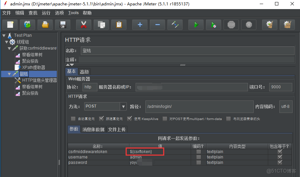Click the Shutdown test round X icon

pyautogui.click(x=249, y=25)
